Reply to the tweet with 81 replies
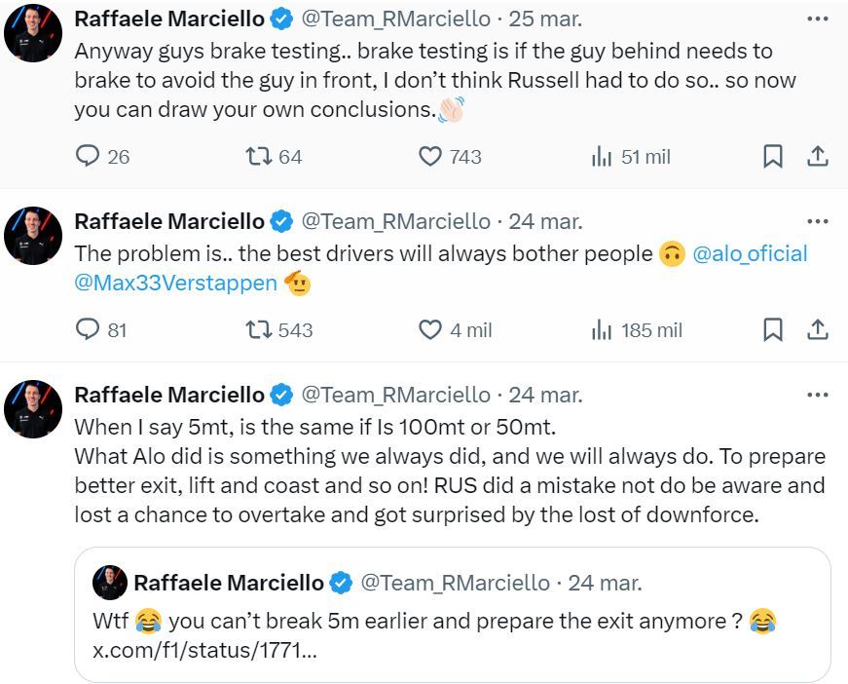The width and height of the screenshot is (848, 684). pyautogui.click(x=88, y=330)
